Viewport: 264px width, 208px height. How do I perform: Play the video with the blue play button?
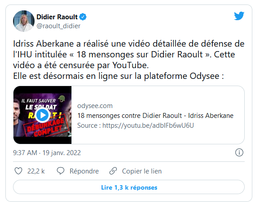[42, 115]
